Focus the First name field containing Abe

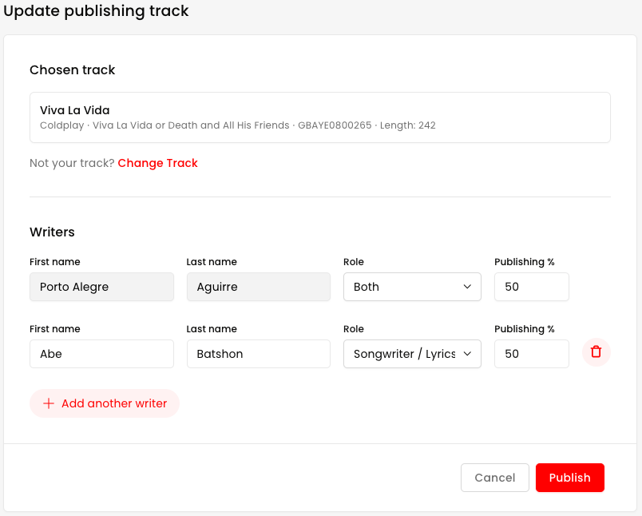coord(101,354)
